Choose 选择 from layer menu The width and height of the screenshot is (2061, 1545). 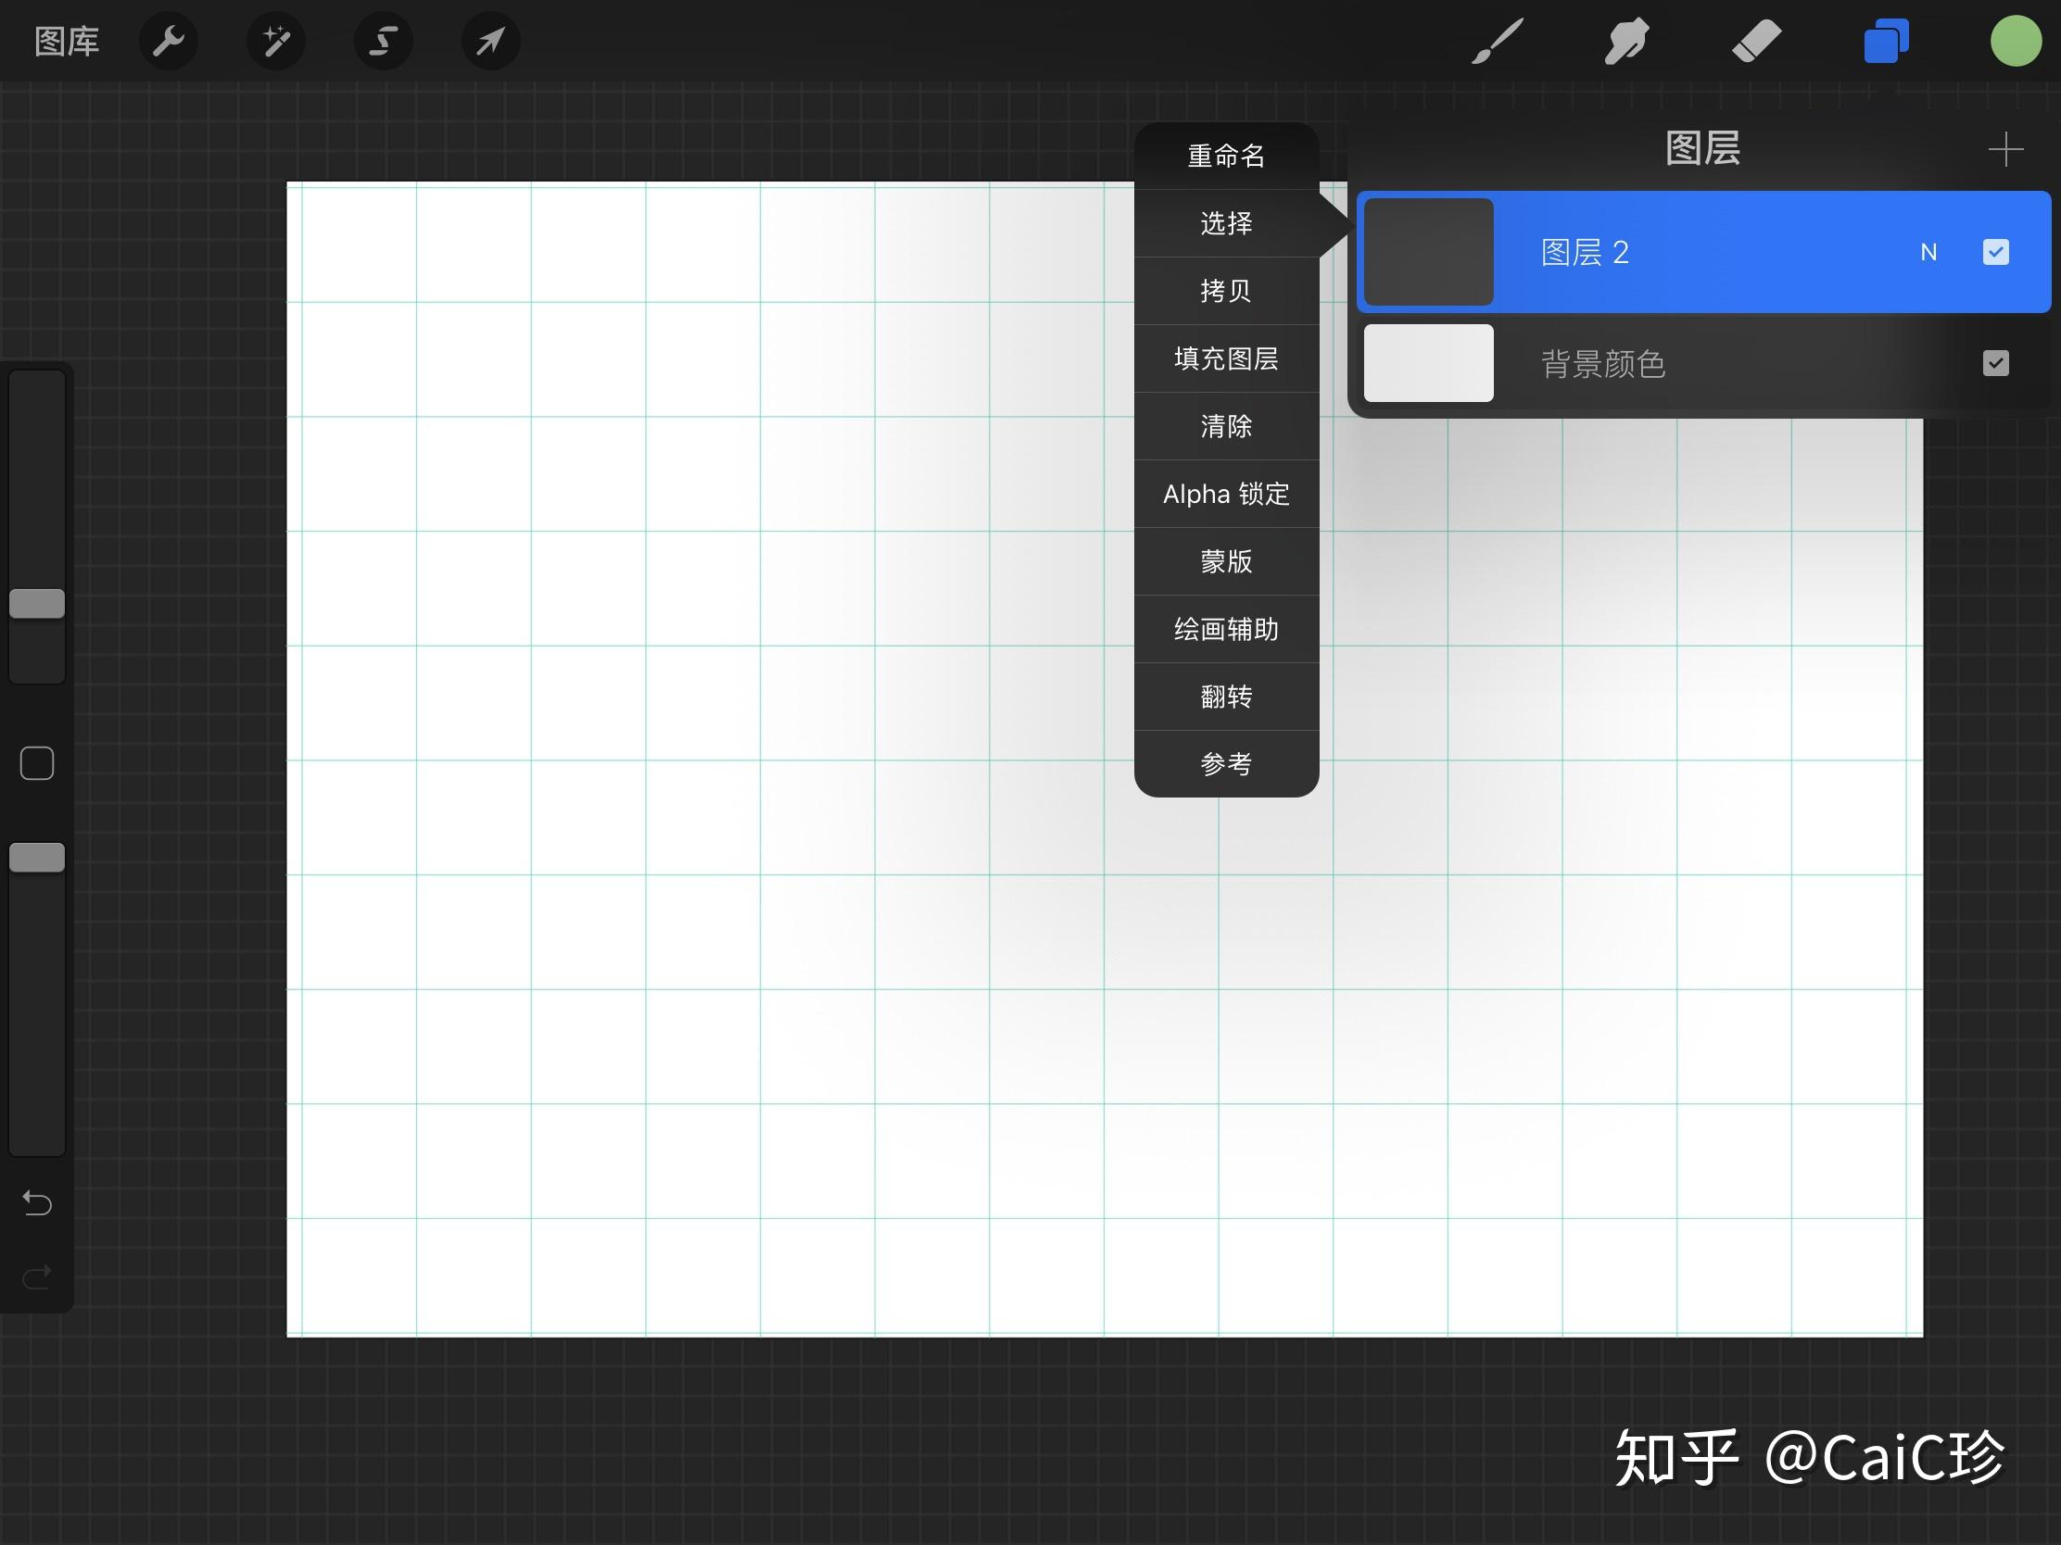[x=1226, y=223]
